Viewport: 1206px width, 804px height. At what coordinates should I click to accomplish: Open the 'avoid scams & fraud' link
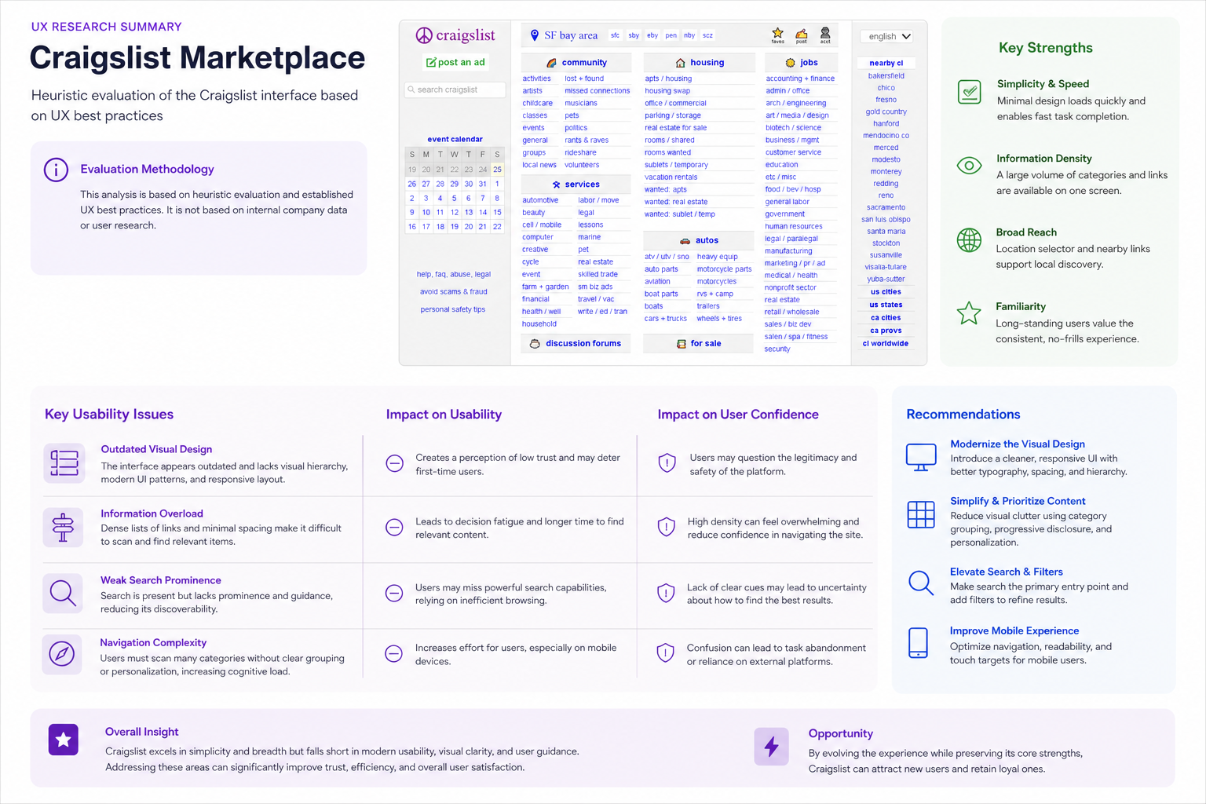tap(454, 292)
